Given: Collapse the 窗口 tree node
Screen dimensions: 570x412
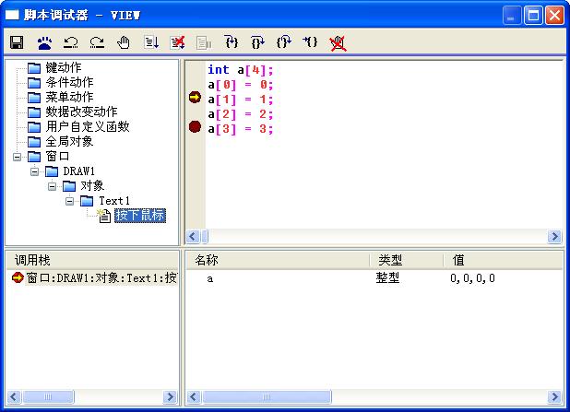Looking at the screenshot, I should pos(18,157).
